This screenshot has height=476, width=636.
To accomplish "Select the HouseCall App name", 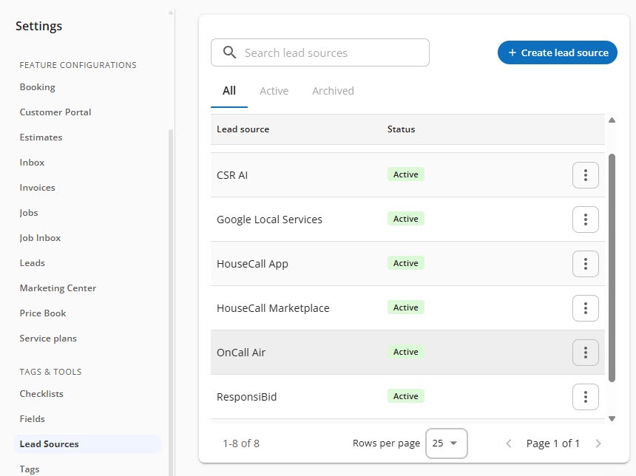I will 252,264.
